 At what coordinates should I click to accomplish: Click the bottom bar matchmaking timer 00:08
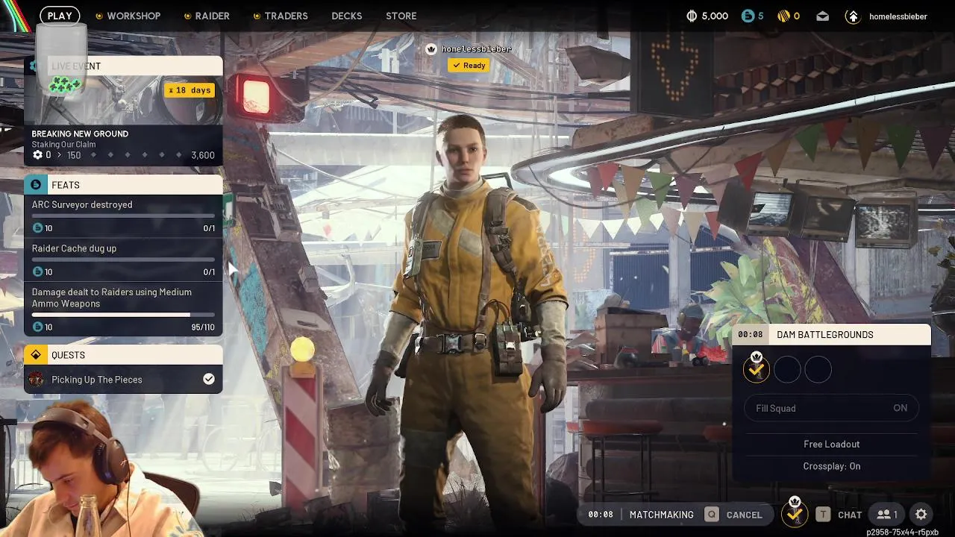click(601, 515)
